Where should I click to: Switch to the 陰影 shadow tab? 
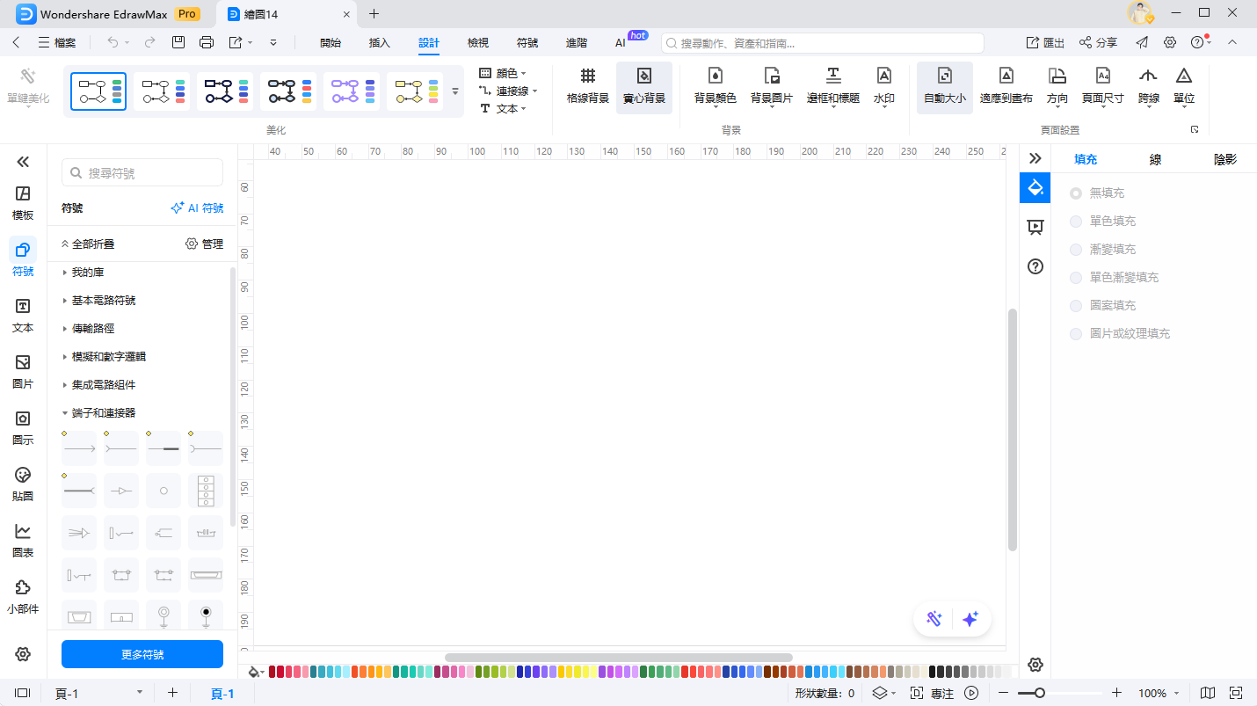[x=1224, y=159]
